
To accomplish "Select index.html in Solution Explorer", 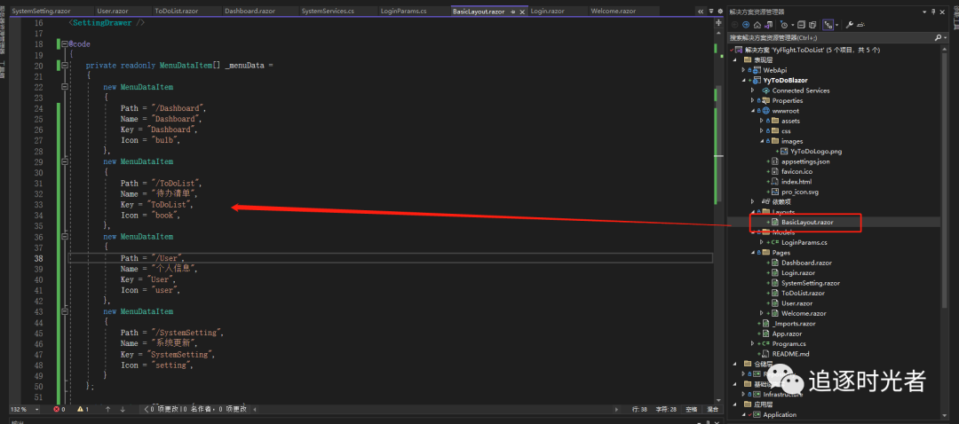I will click(x=797, y=182).
